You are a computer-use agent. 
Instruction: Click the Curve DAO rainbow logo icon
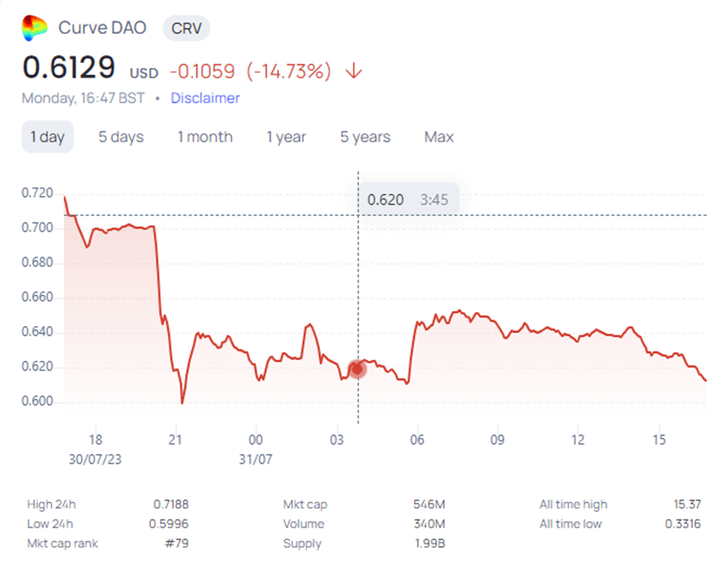coord(35,28)
